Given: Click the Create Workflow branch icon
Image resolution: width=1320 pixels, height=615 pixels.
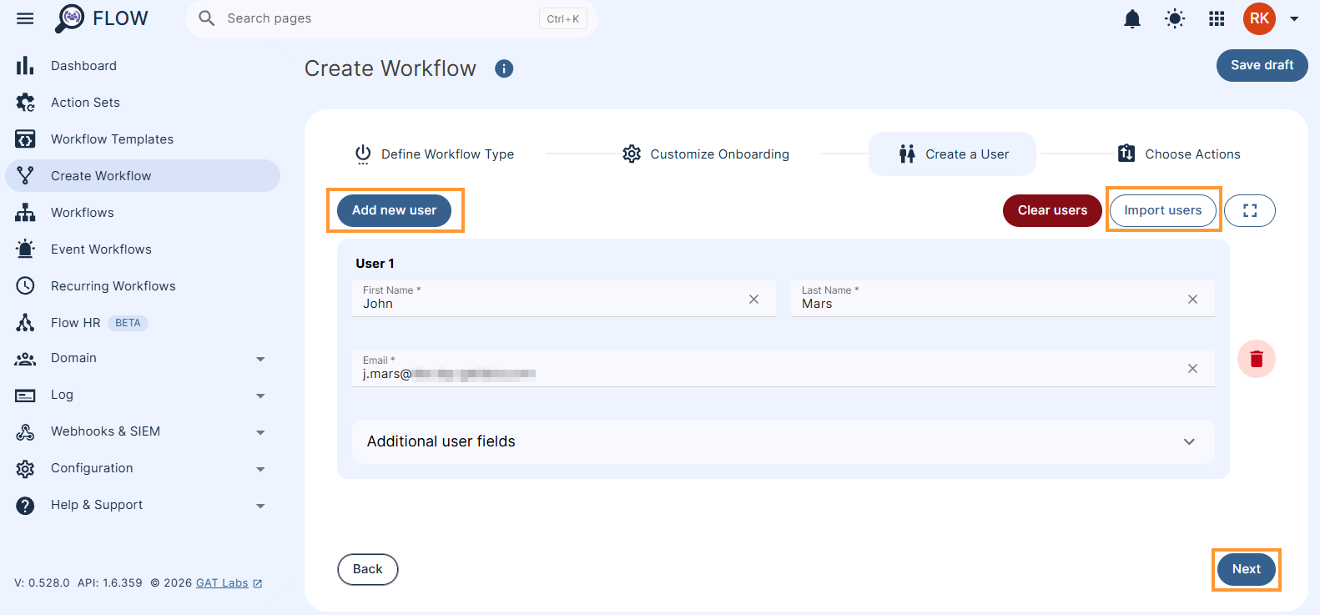Looking at the screenshot, I should click(25, 176).
